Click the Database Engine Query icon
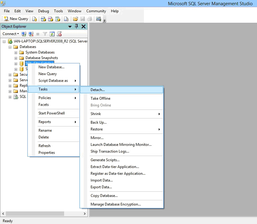Screen dimensions: 257x224 click(x=35, y=19)
